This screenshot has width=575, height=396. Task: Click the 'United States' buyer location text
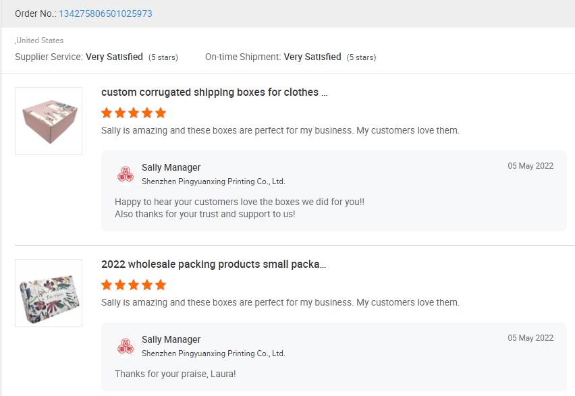tap(40, 40)
